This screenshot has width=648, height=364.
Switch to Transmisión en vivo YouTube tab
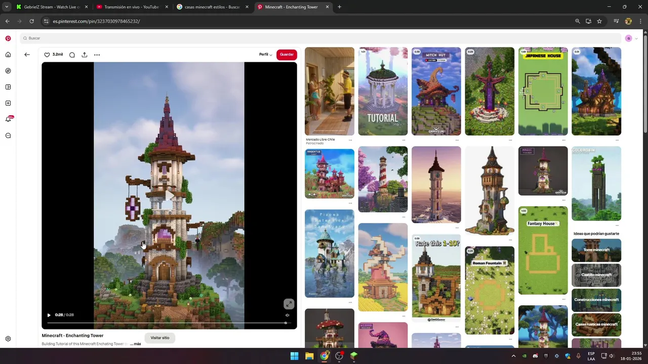[x=132, y=7]
